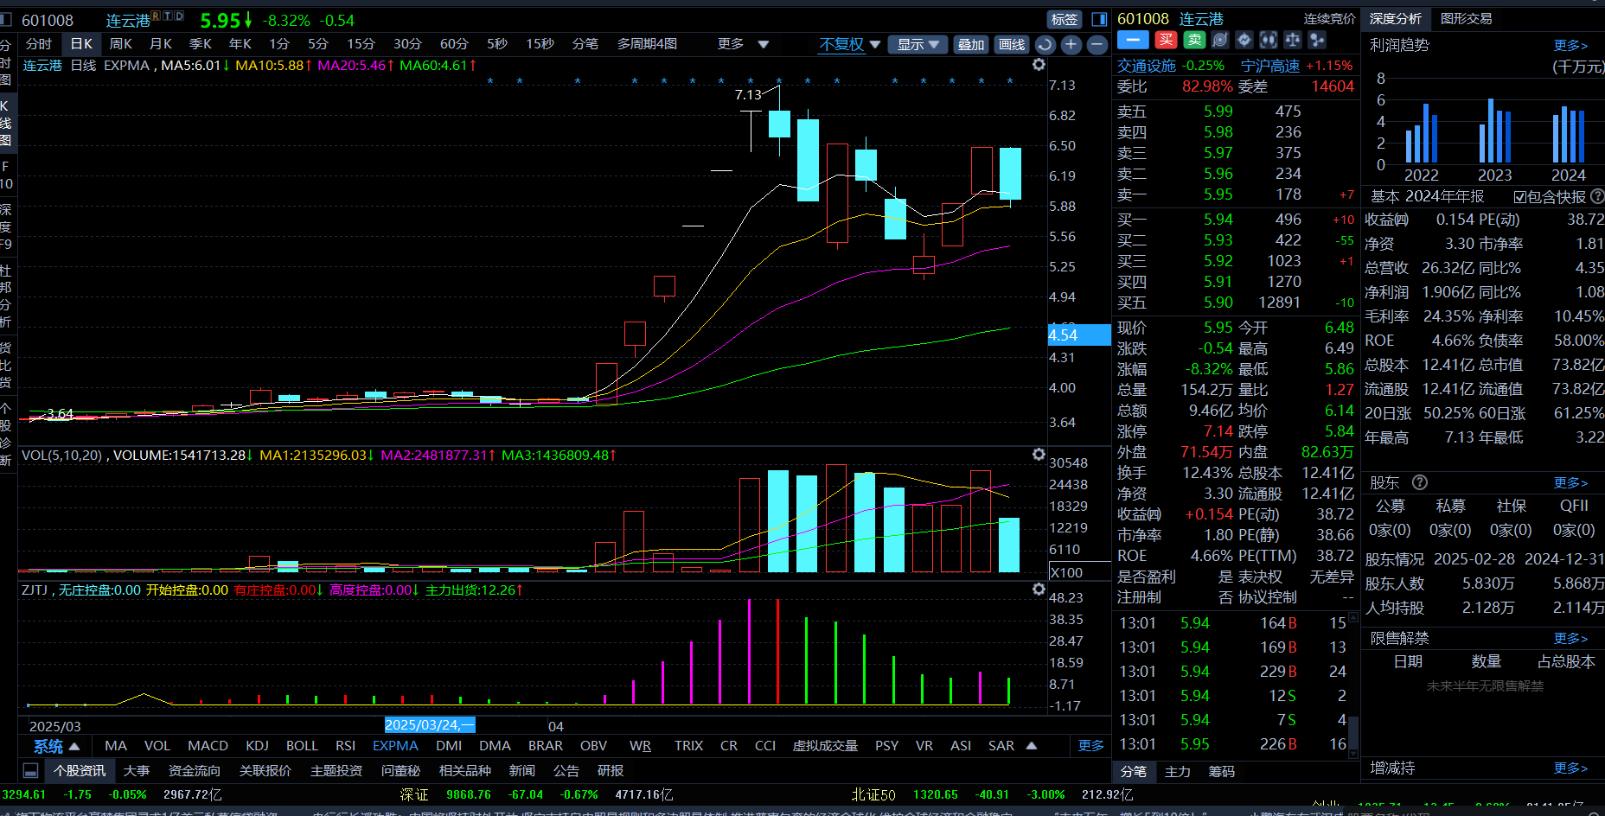The image size is (1605, 816).
Task: Click the red 买 (buy) button
Action: [1167, 40]
